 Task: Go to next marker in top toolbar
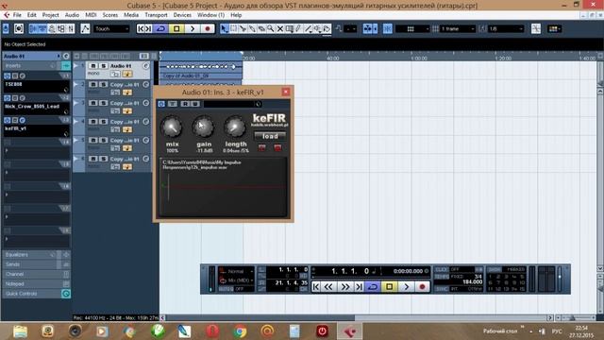(x=149, y=29)
